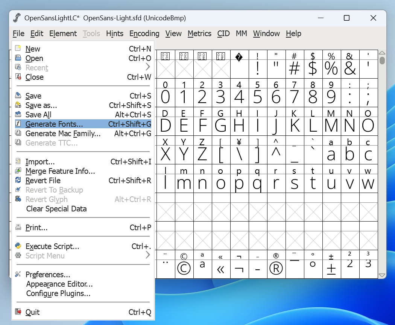This screenshot has width=395, height=325.
Task: Click the Open folder icon
Action: click(x=18, y=58)
